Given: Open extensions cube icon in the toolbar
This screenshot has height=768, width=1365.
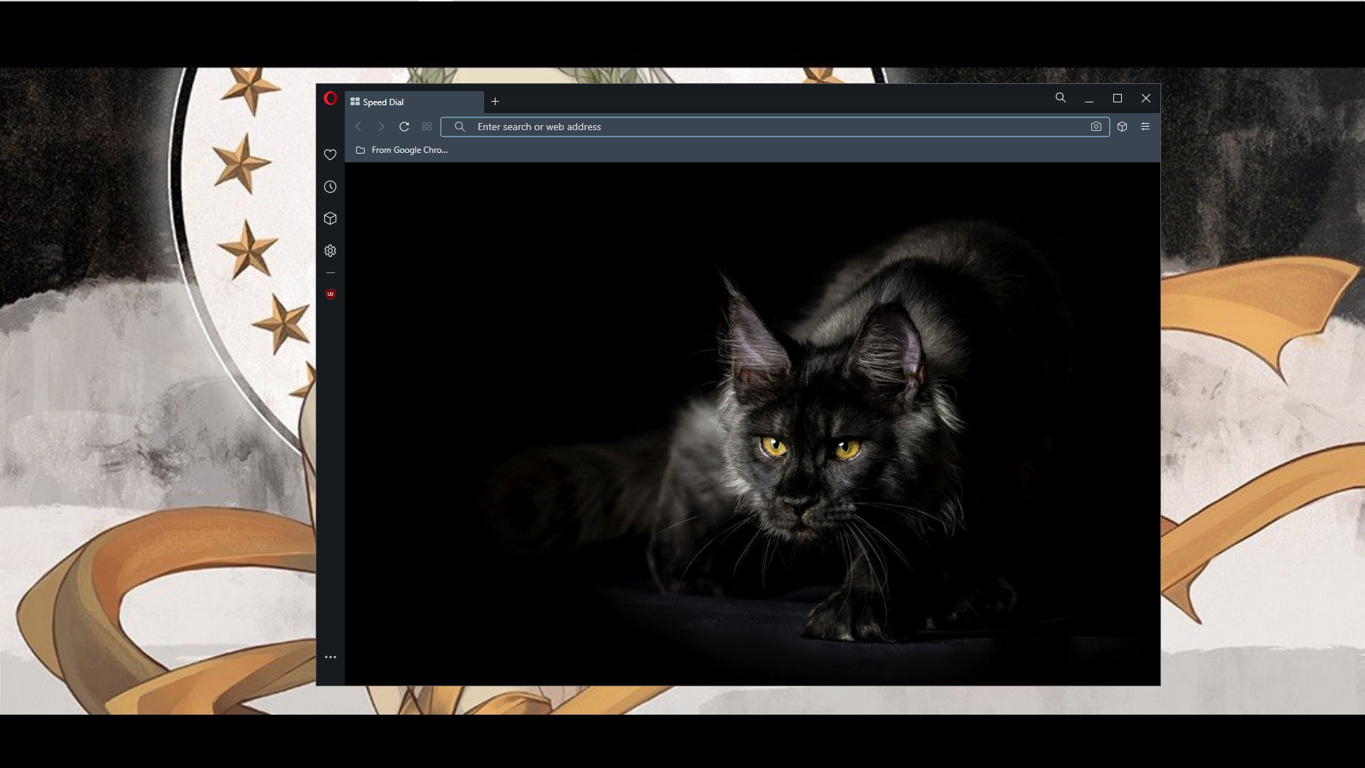Looking at the screenshot, I should pos(1122,127).
